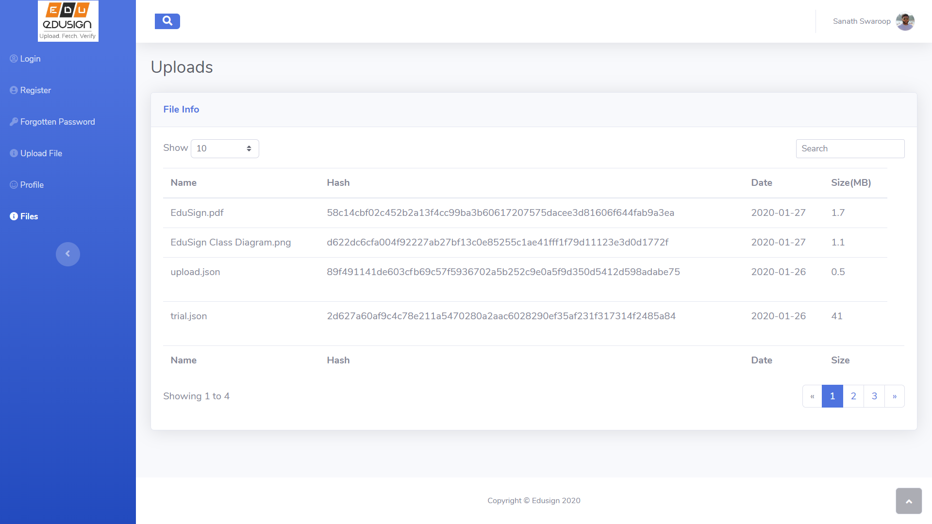Open the Login sidebar item
The image size is (932, 524).
pos(30,59)
